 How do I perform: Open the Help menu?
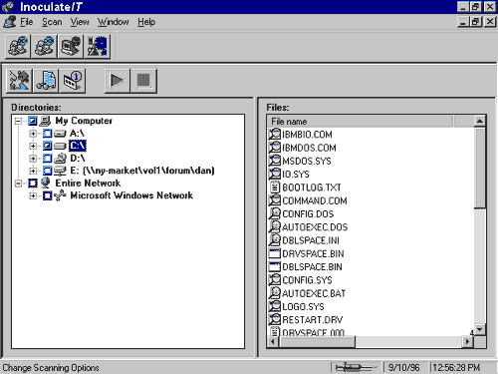click(146, 22)
